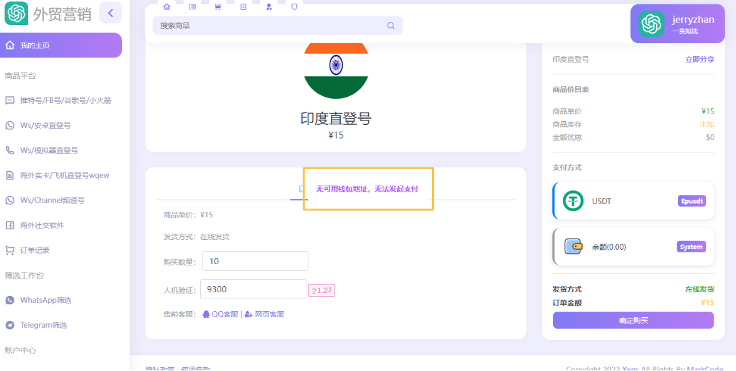
Task: Open the shopping cart icon in top toolbar
Action: tap(218, 7)
